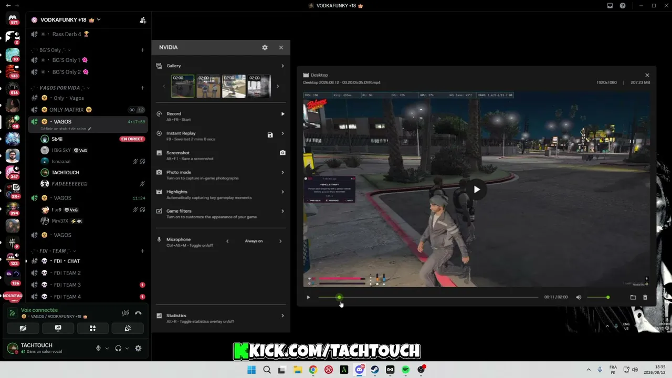The height and width of the screenshot is (378, 672).
Task: Collapse the BG'S Only category
Action: pos(51,50)
